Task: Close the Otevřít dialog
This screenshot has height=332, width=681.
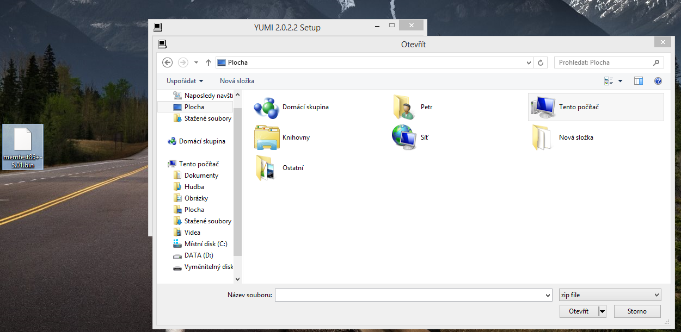Action: tap(662, 42)
